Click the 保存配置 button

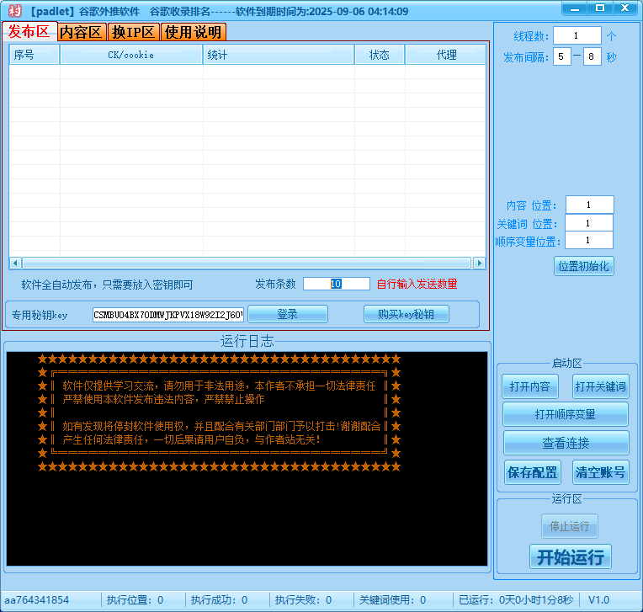click(x=532, y=472)
